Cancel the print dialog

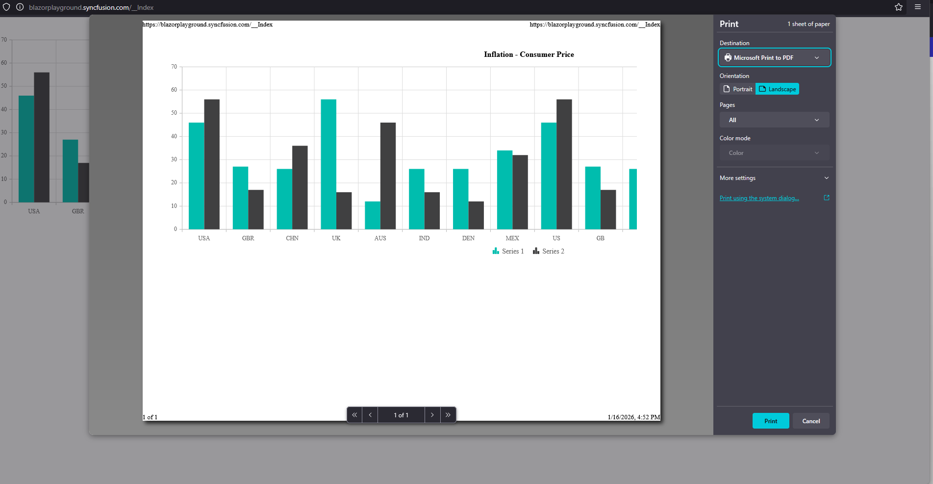(811, 421)
